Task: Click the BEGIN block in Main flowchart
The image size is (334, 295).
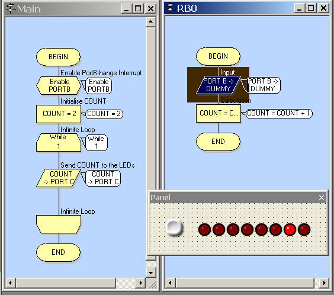Action: tap(59, 57)
